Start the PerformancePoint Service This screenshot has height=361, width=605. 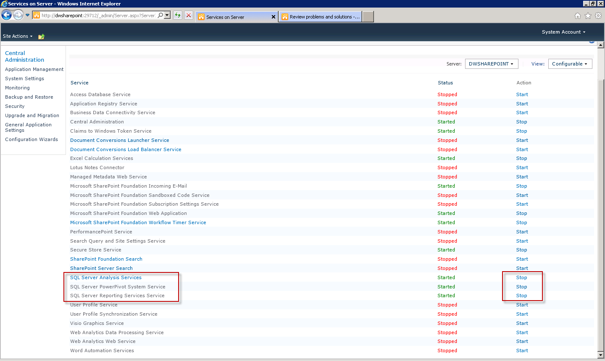point(522,232)
